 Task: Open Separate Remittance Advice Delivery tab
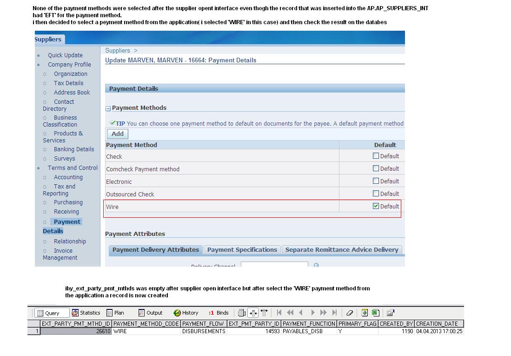pyautogui.click(x=342, y=249)
